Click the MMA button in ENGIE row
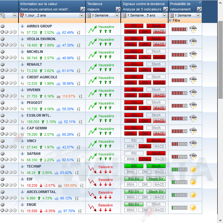The width and height of the screenshot is (223, 223). (131, 210)
